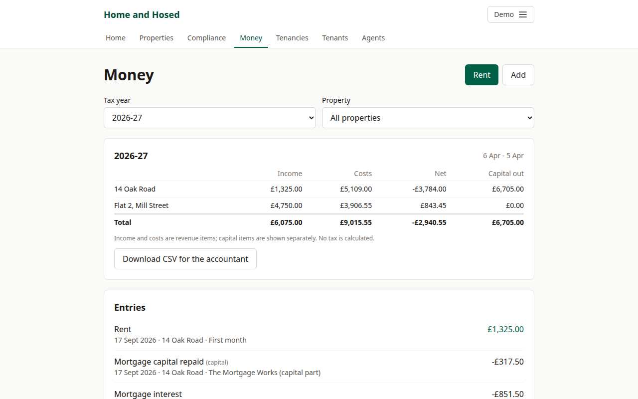
Task: Open the Home nav tab
Action: (x=116, y=38)
